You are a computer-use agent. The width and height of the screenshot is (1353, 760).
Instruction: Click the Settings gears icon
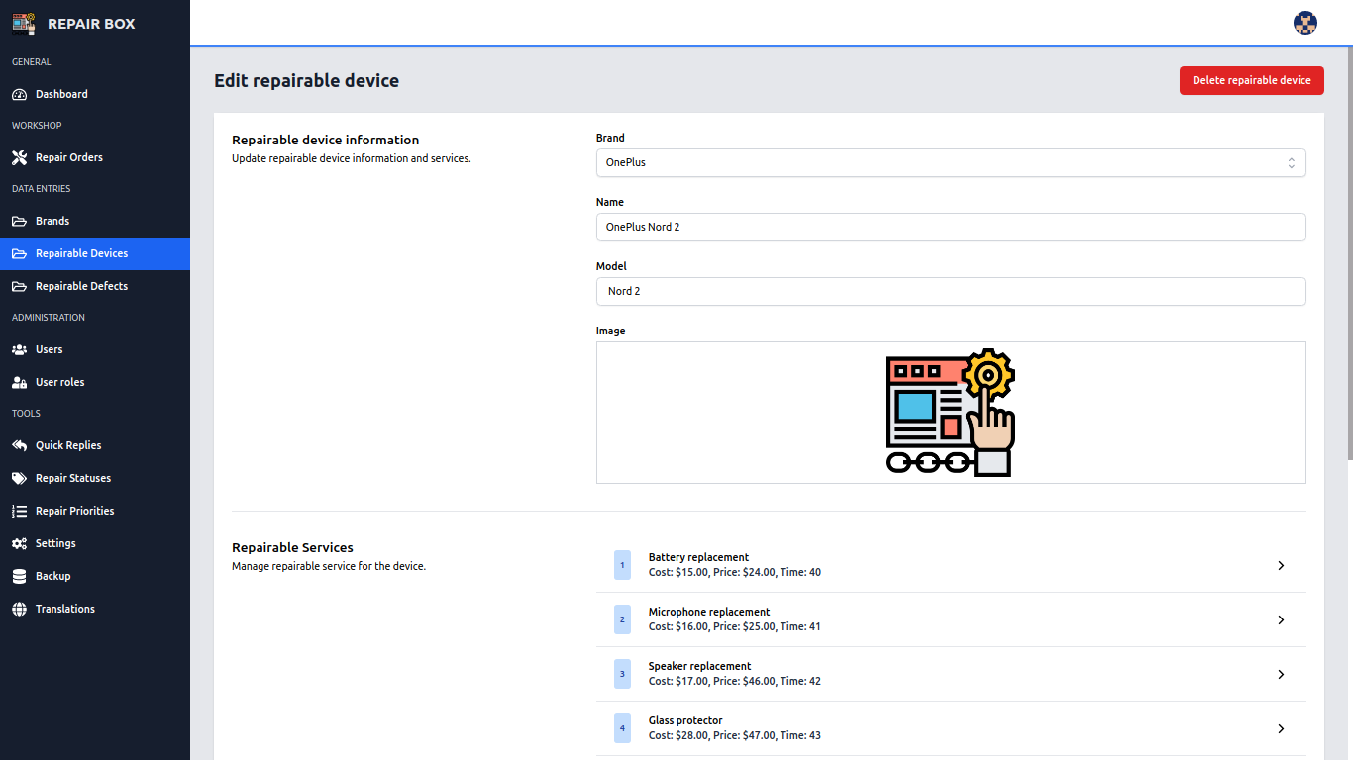19,544
